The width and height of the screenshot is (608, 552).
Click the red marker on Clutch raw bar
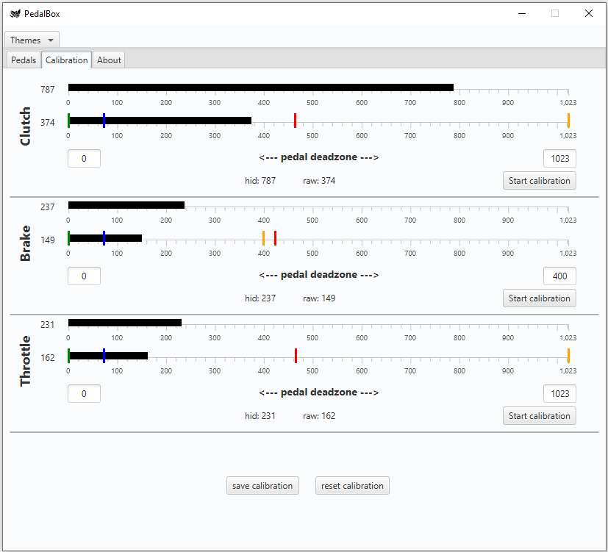pos(295,121)
